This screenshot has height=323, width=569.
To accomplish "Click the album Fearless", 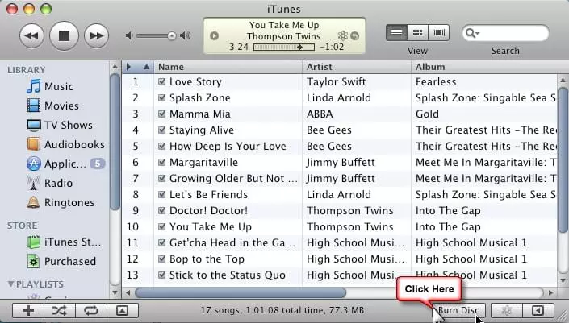I will 436,82.
